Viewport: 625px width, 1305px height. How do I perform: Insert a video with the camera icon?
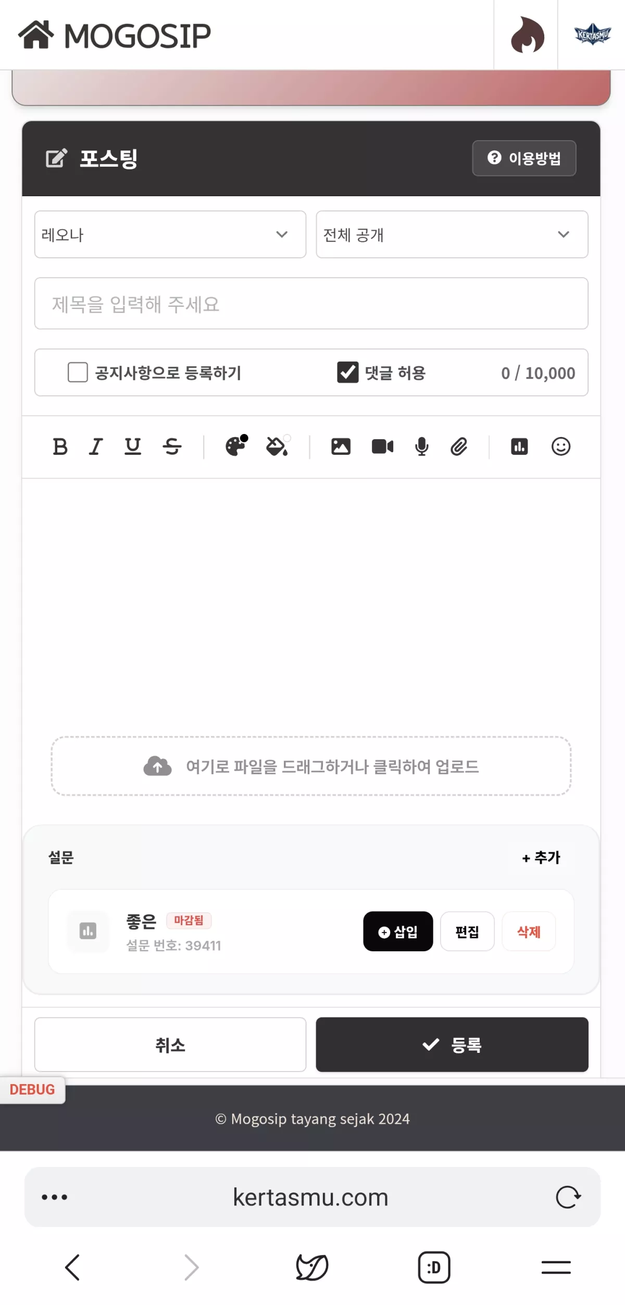point(382,447)
